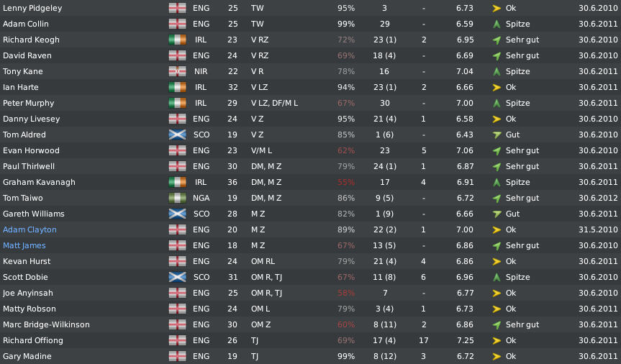Click Scott Dobie's Scottish flag icon
Image resolution: width=621 pixels, height=364 pixels.
coord(177,277)
